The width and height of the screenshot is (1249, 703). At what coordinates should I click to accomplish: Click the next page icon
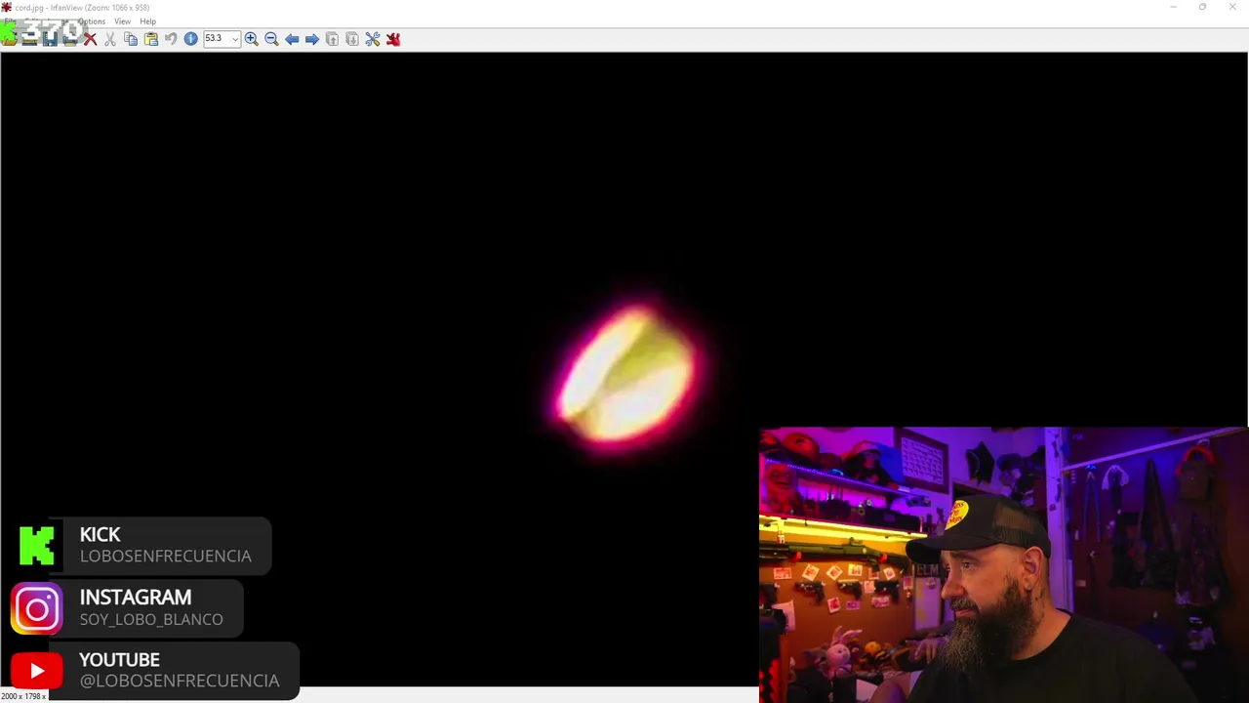point(352,39)
